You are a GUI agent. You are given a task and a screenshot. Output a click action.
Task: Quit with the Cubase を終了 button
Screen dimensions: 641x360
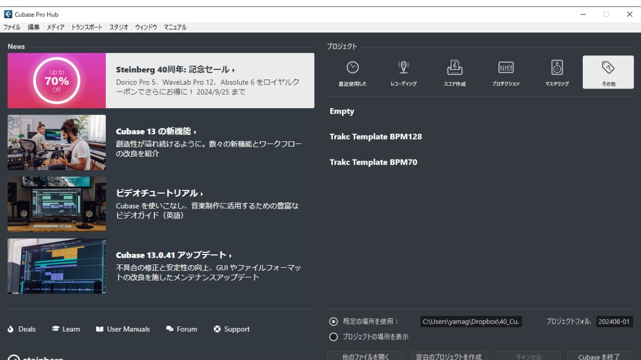[x=599, y=356]
